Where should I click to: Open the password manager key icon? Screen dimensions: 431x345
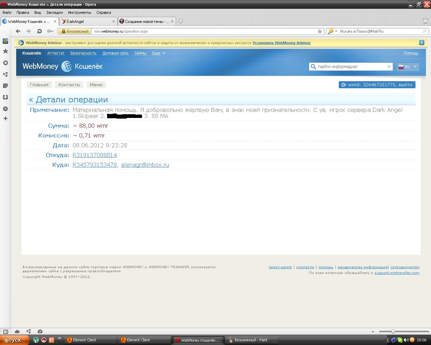pyautogui.click(x=50, y=31)
